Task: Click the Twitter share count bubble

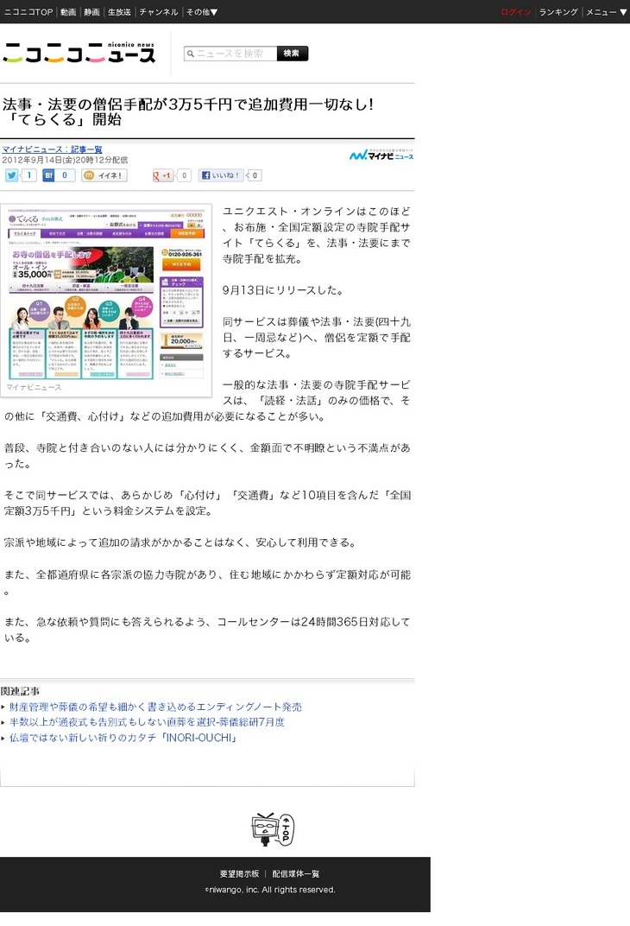Action: (28, 175)
